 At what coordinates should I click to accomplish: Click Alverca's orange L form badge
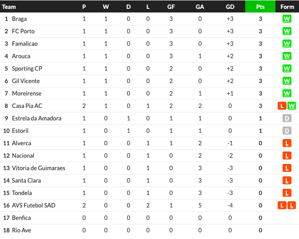[287, 143]
